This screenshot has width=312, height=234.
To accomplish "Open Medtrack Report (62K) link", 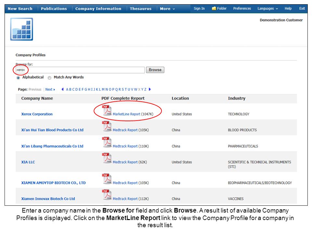I will pos(125,162).
